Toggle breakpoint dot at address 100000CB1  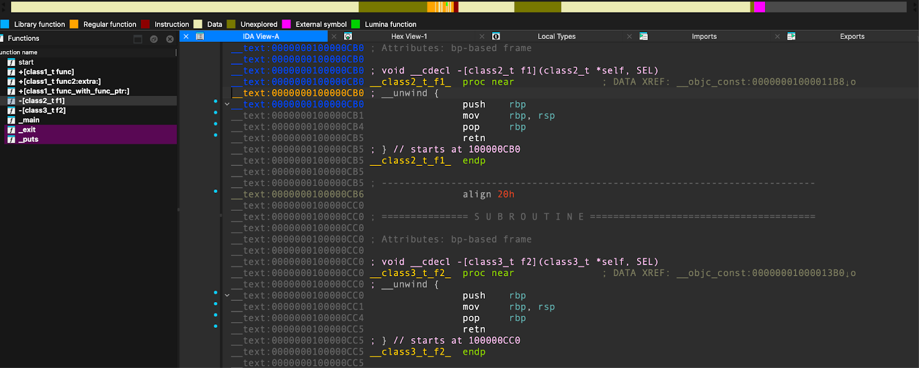(215, 113)
